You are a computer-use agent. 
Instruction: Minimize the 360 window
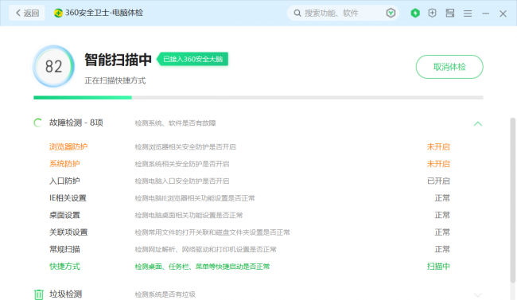coord(485,14)
